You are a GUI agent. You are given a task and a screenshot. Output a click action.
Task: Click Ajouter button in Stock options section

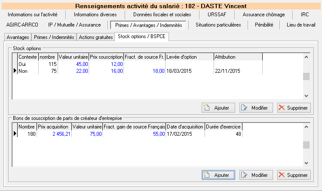point(218,108)
